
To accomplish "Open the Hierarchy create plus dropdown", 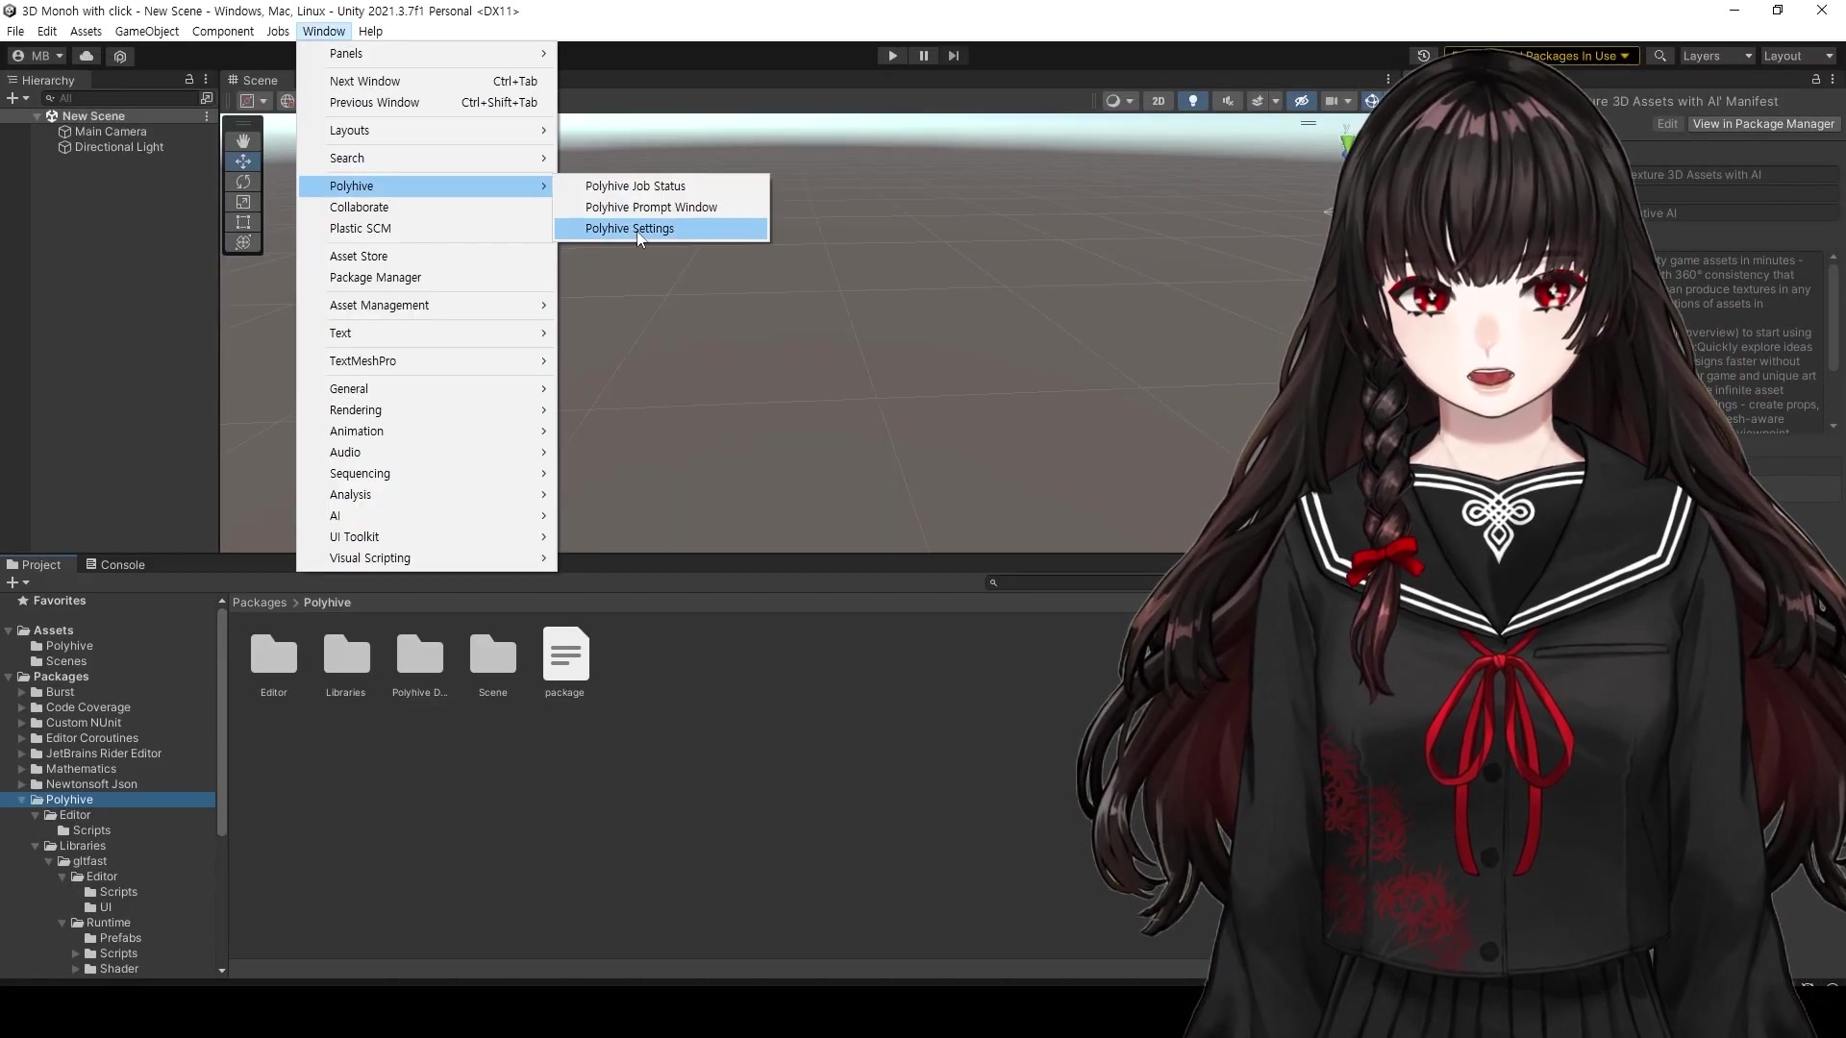I will [17, 98].
